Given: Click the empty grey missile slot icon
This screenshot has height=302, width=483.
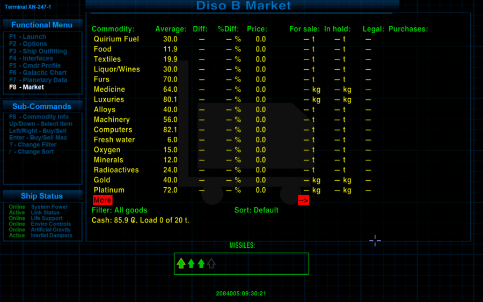Looking at the screenshot, I should pos(211,263).
